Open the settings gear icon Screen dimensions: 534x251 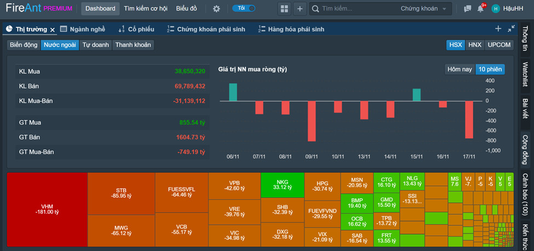pyautogui.click(x=216, y=9)
